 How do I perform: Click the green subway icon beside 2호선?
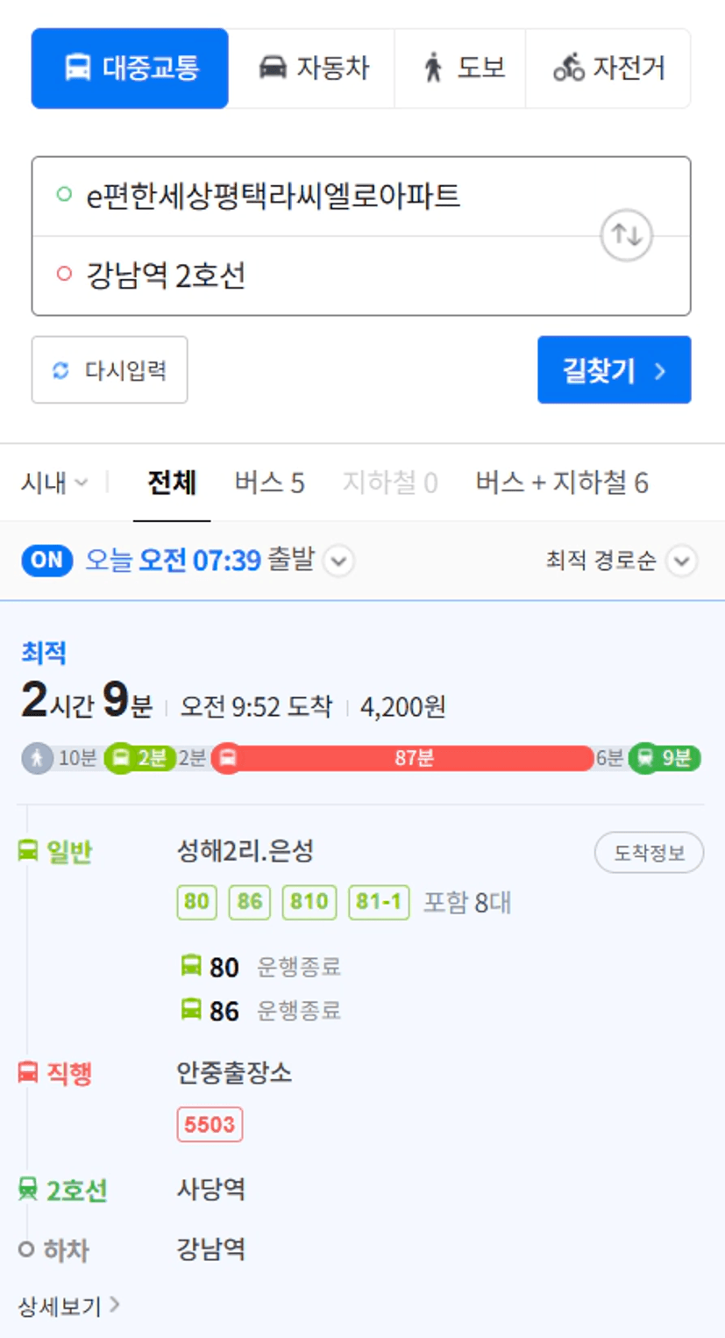click(28, 1190)
